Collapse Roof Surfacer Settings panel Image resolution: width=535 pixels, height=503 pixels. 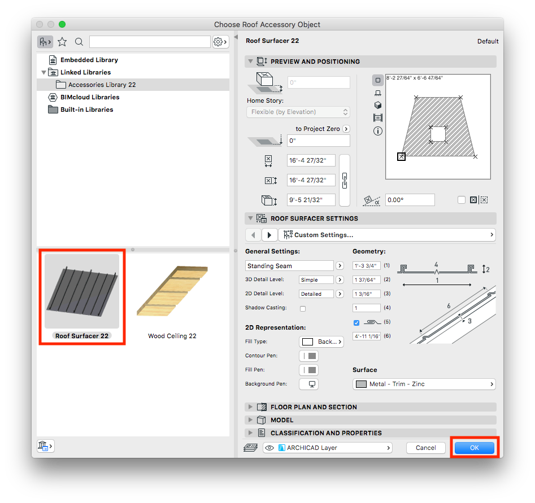250,218
